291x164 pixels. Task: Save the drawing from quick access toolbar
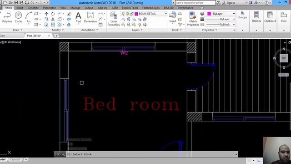pyautogui.click(x=16, y=3)
